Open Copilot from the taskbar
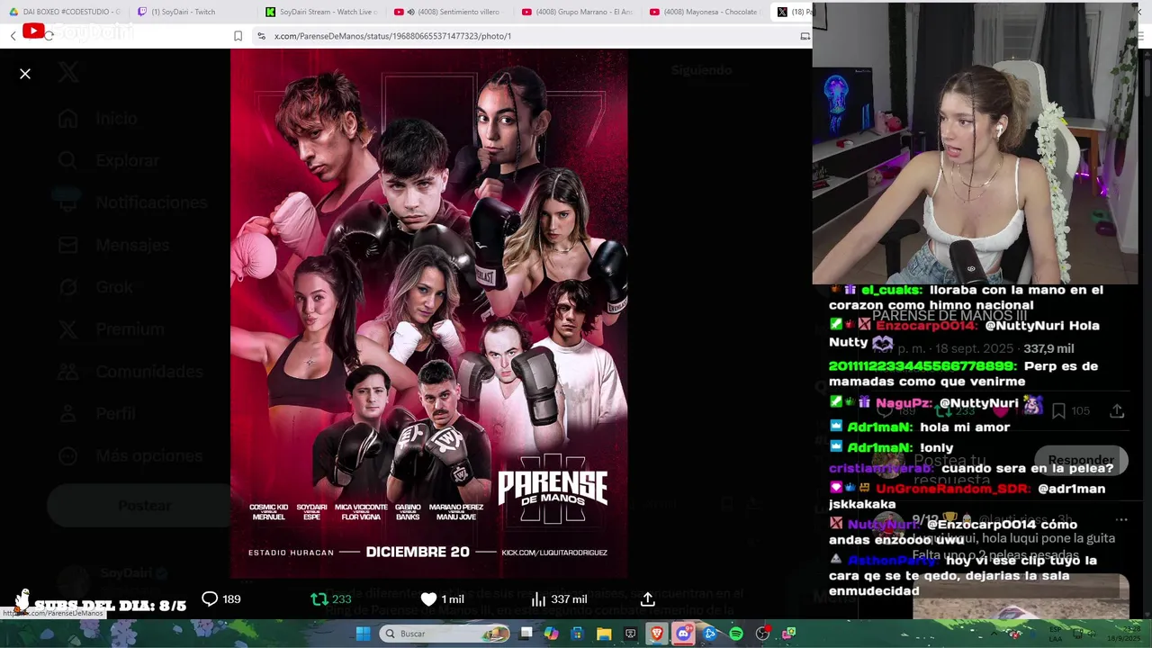 point(551,634)
